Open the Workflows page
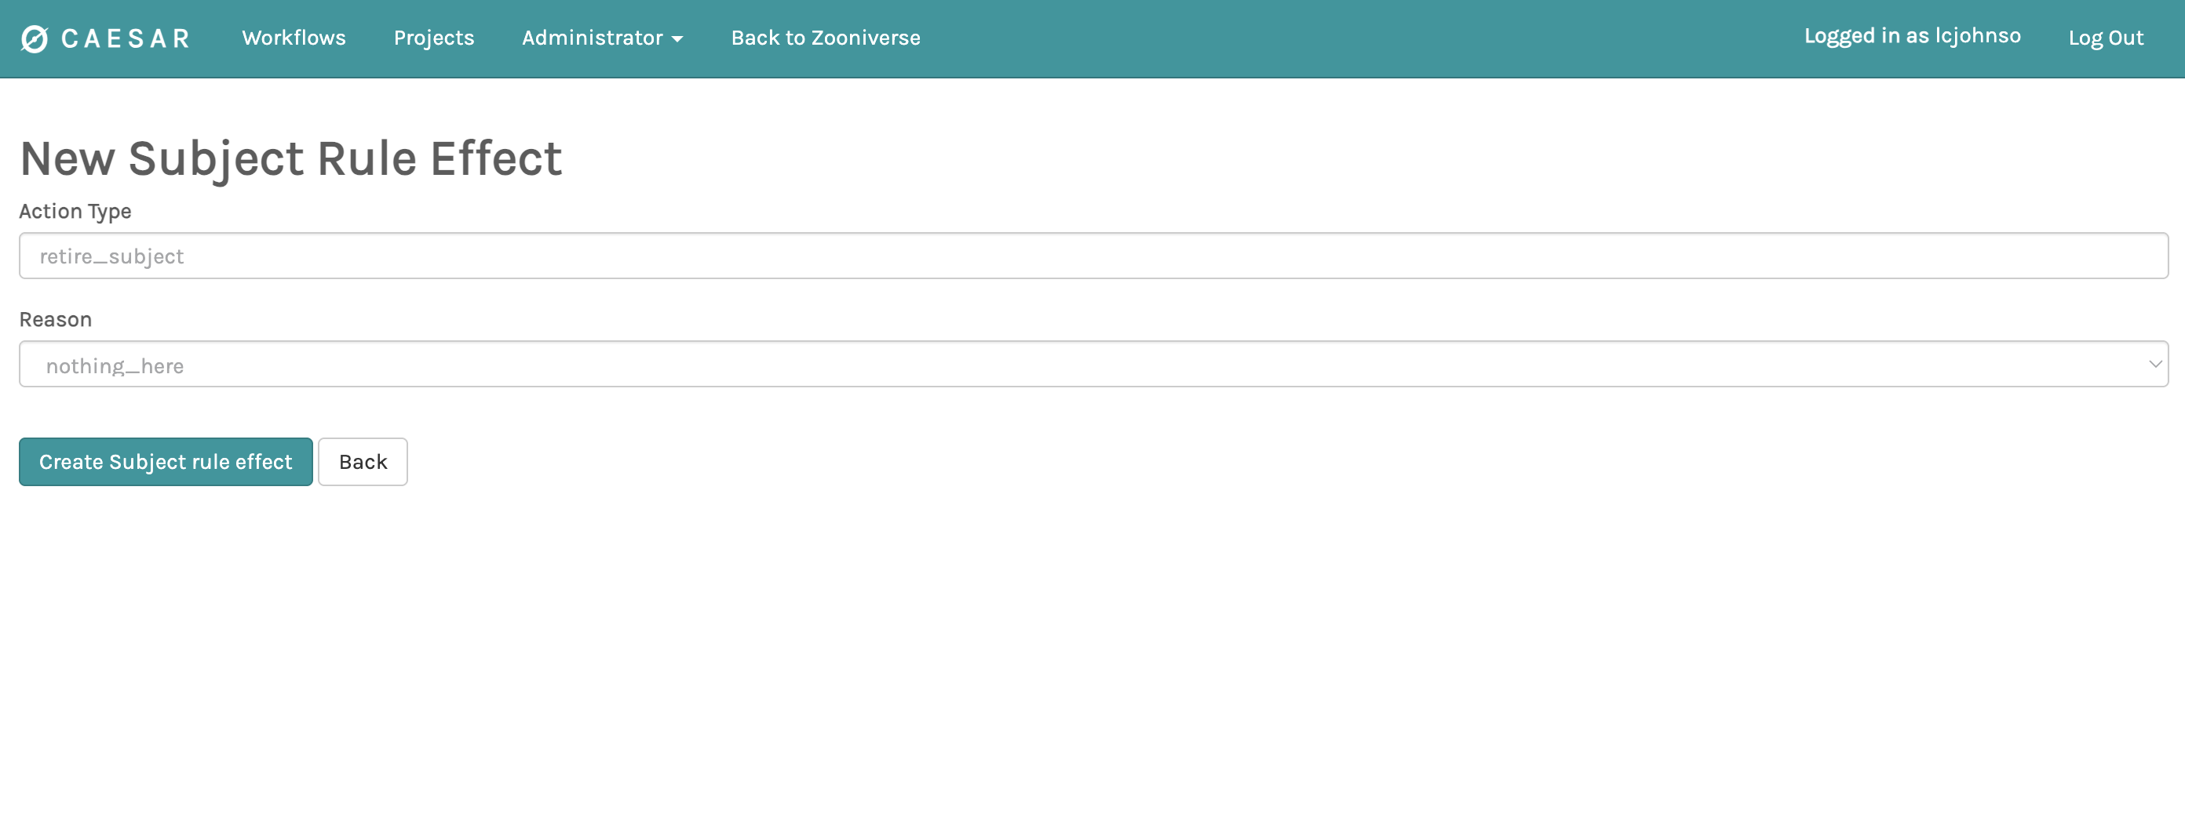 point(294,38)
